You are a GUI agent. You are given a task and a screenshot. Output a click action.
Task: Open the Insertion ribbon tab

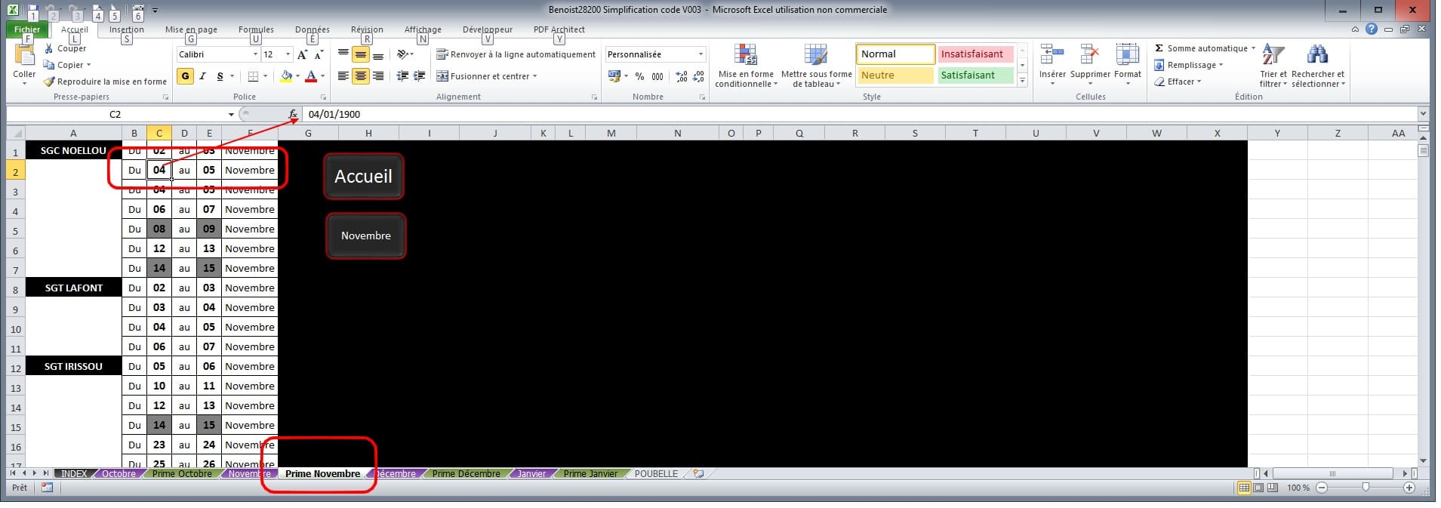pyautogui.click(x=126, y=29)
